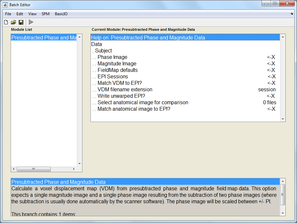The height and width of the screenshot is (223, 297).
Task: Open the BasicIO menu
Action: (61, 14)
